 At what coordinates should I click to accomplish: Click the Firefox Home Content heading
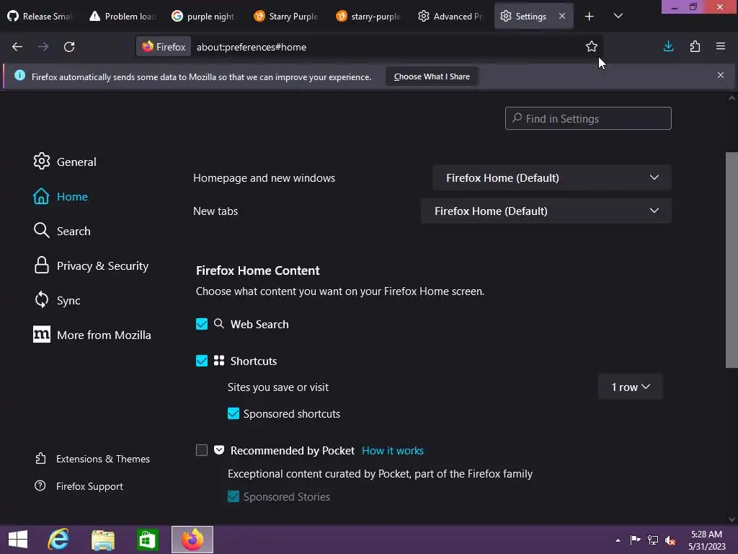click(257, 271)
